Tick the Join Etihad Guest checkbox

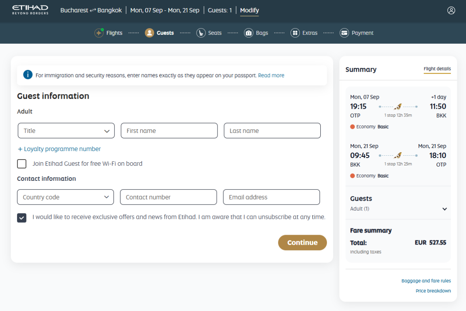coord(22,164)
